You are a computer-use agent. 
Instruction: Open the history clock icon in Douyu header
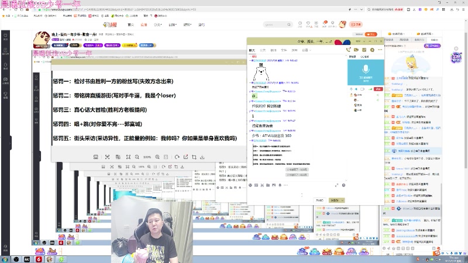tap(300, 24)
